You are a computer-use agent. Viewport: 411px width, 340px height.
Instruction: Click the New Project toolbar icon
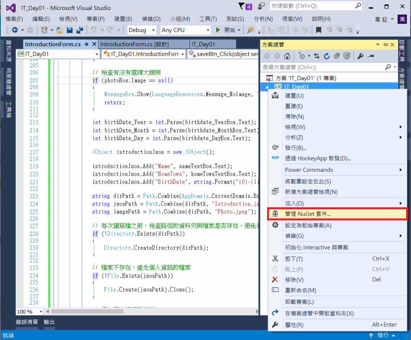coord(44,30)
